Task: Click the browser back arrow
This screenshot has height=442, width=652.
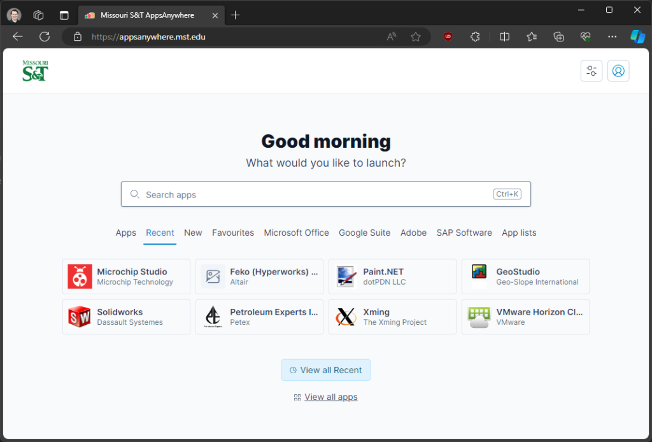Action: point(17,36)
